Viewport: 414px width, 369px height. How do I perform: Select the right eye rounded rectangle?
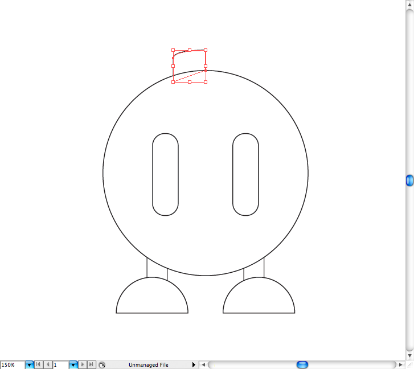tap(233, 174)
